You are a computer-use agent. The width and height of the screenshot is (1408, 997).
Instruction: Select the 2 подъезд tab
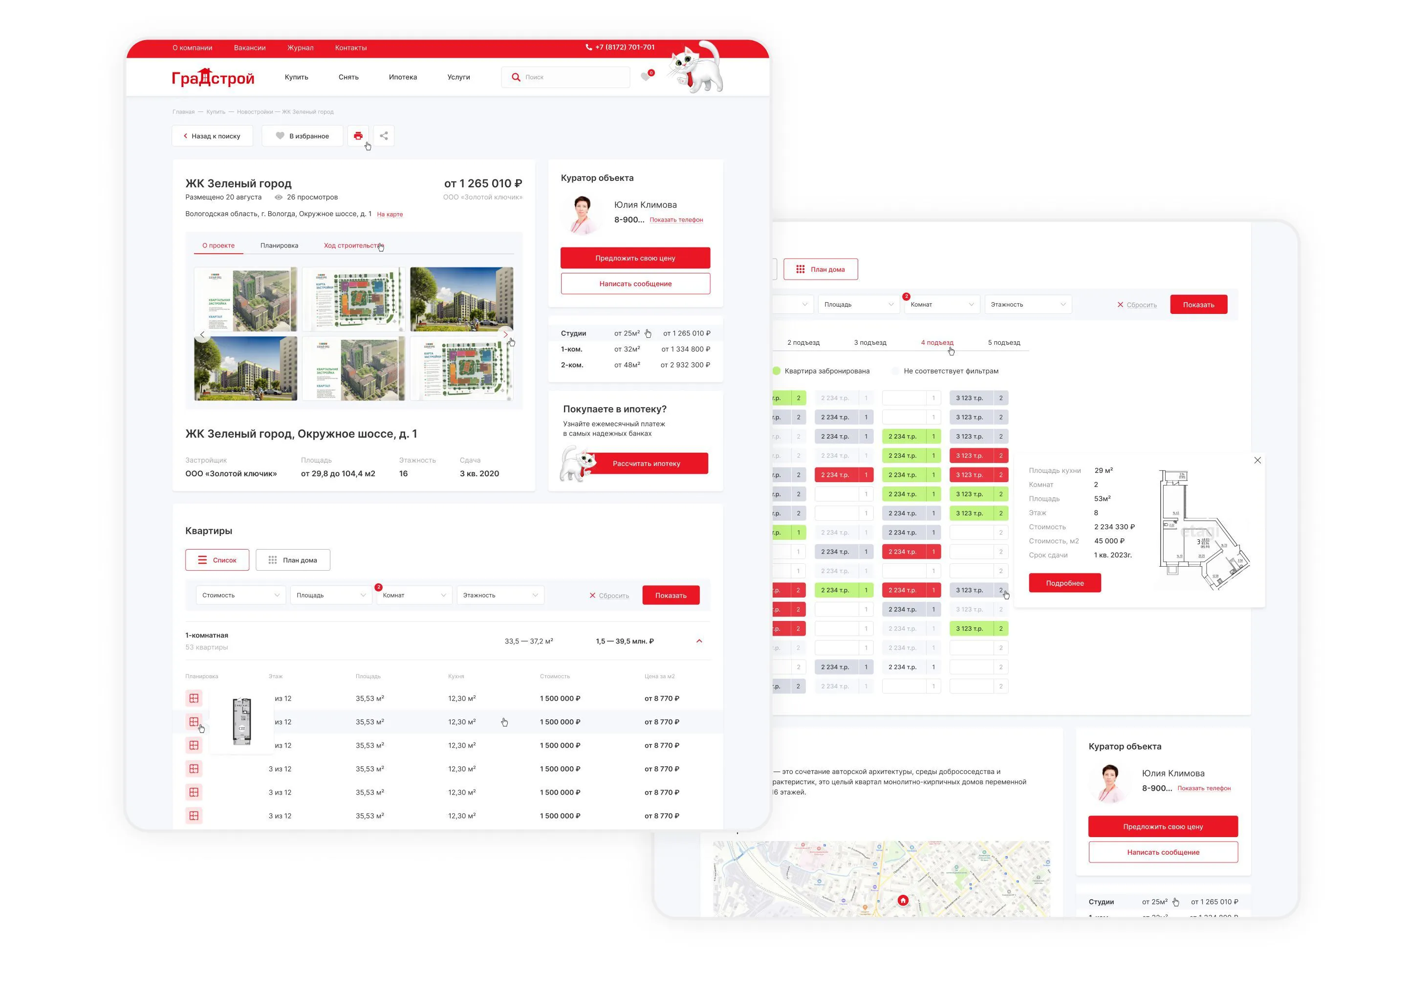tap(803, 343)
